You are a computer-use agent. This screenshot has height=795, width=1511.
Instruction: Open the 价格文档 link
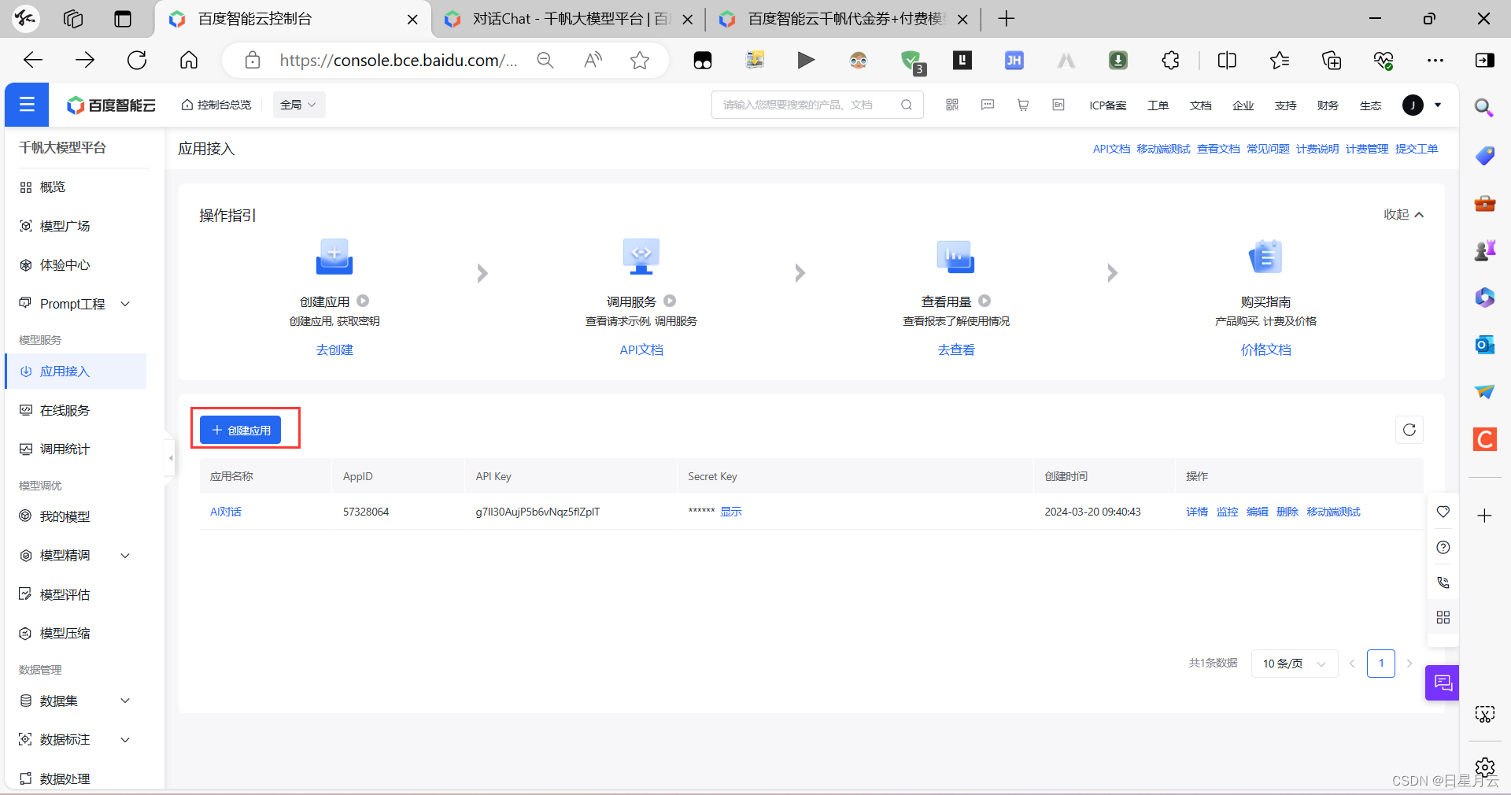[x=1265, y=350]
